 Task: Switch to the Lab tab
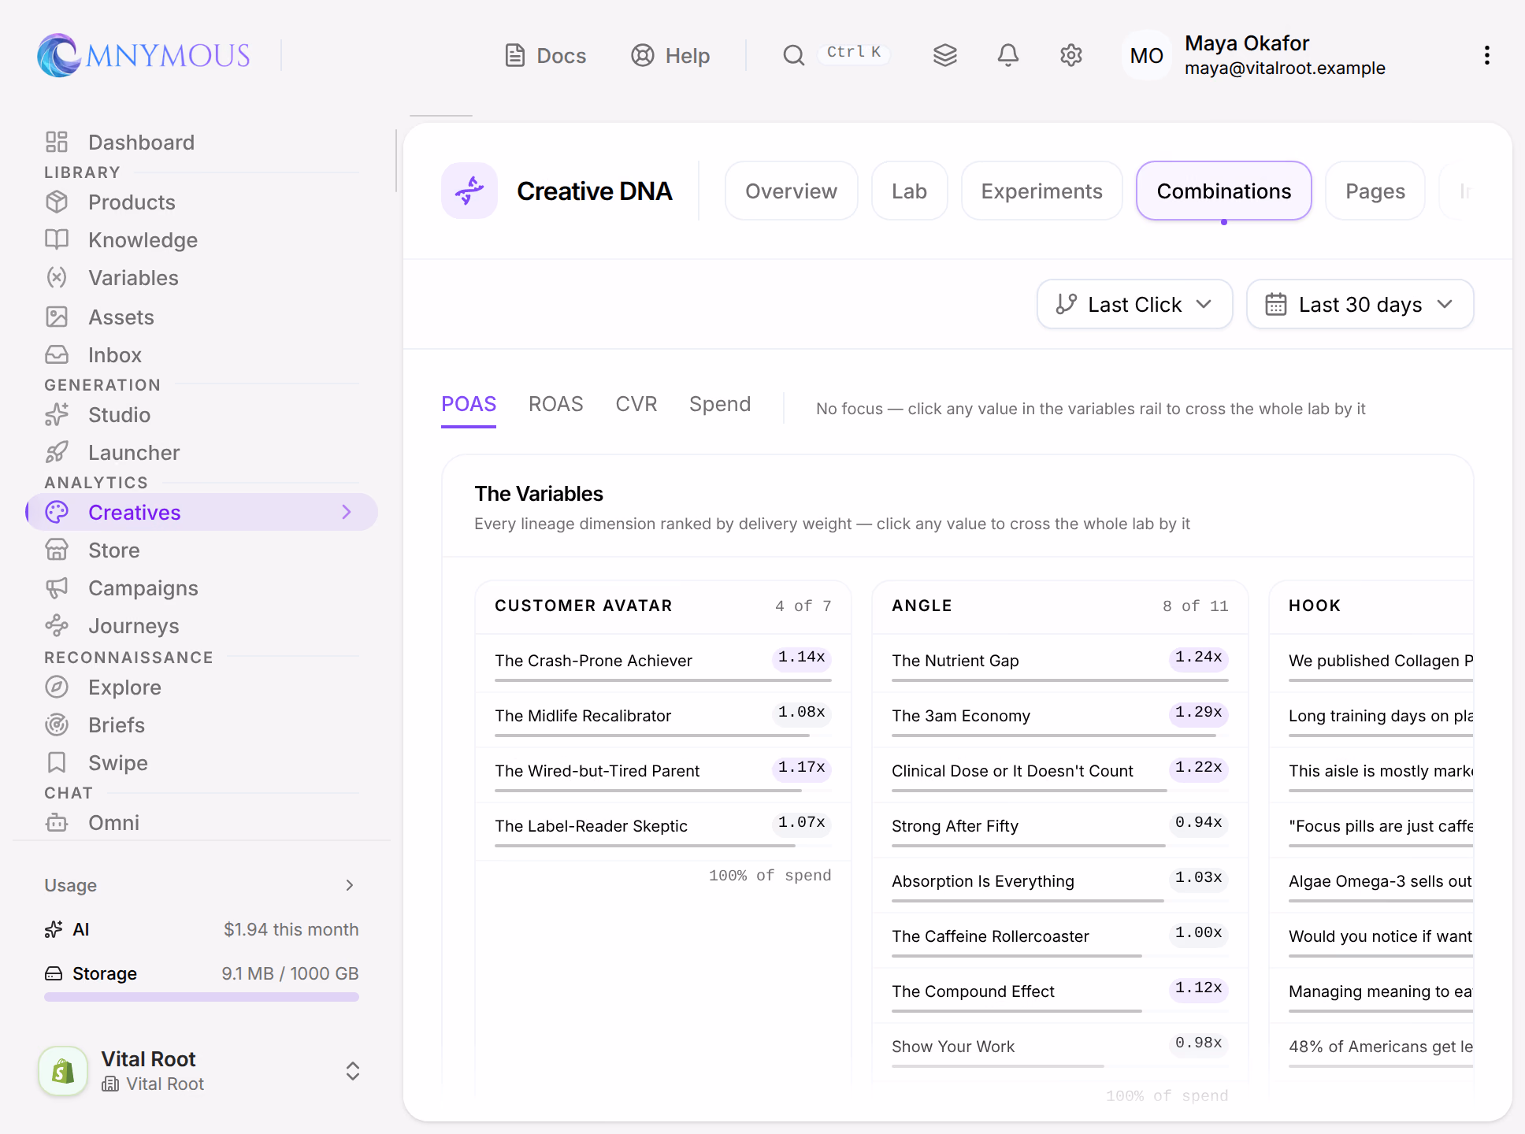click(x=909, y=191)
